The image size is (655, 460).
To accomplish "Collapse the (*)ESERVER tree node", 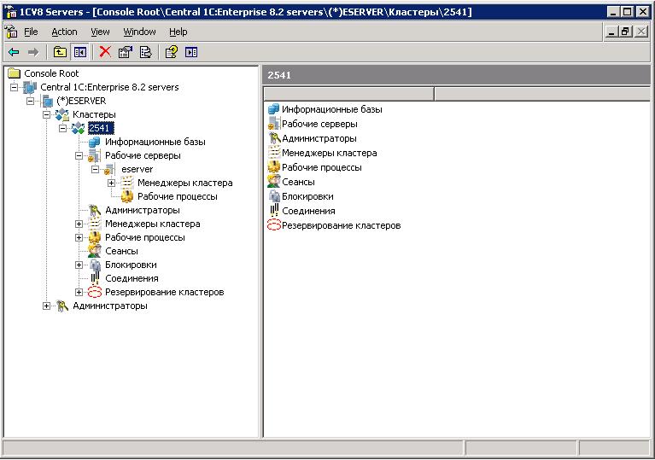I will (31, 101).
